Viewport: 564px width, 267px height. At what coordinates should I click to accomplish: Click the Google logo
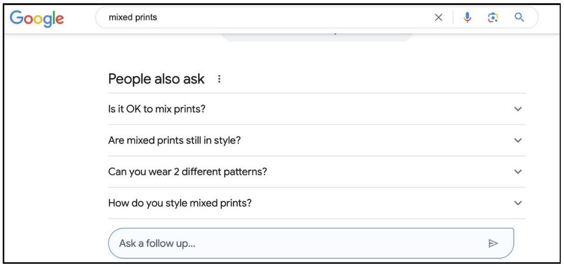pyautogui.click(x=37, y=18)
